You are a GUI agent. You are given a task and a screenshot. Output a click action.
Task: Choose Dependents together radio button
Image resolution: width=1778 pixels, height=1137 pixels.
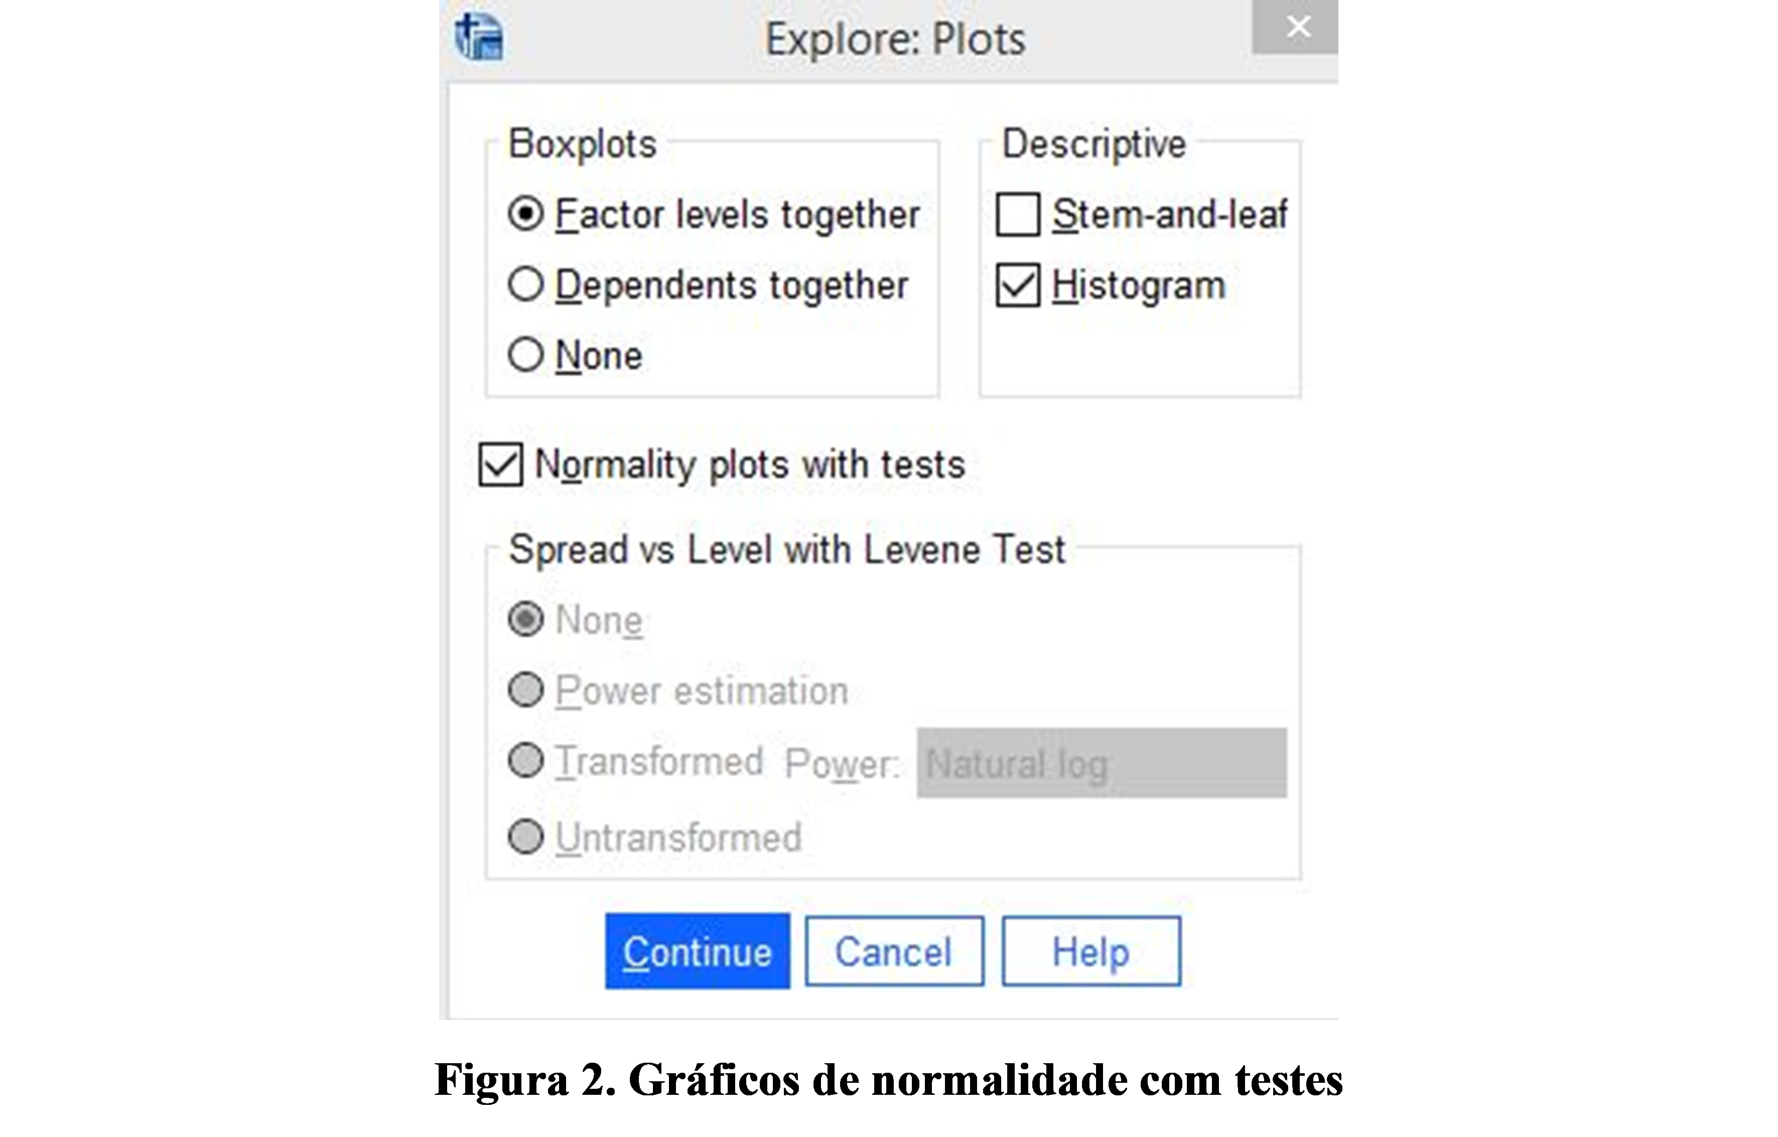click(526, 285)
